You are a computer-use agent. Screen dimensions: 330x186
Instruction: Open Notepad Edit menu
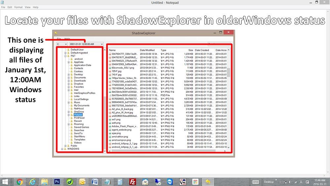point(10,7)
